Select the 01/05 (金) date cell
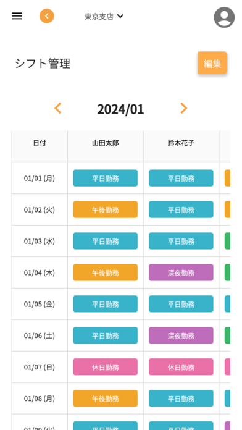Image resolution: width=242 pixels, height=430 pixels. [40, 304]
